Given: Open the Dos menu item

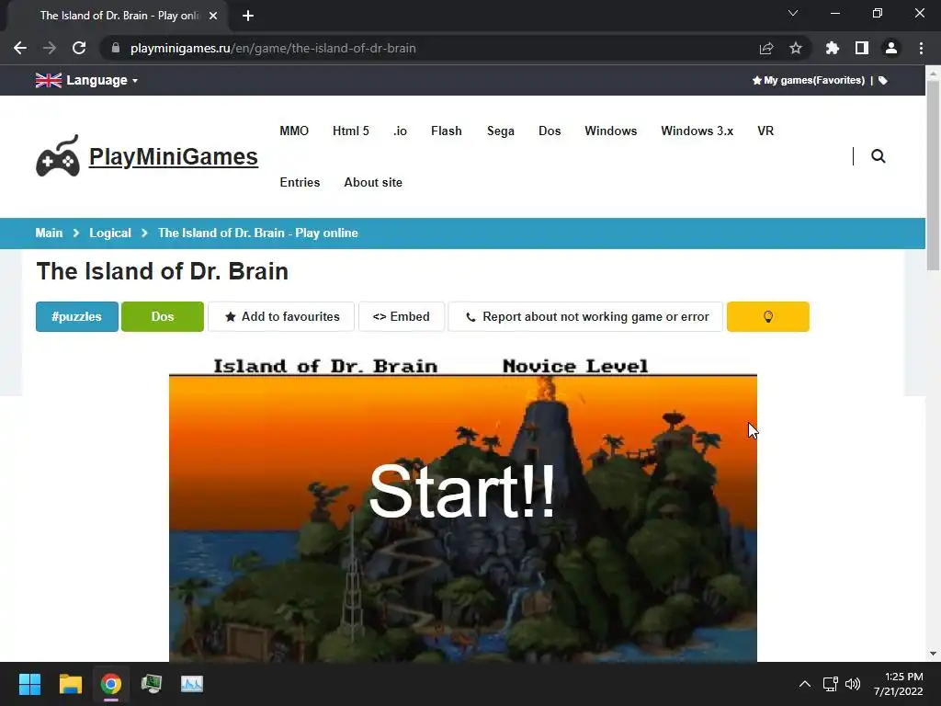Looking at the screenshot, I should (550, 131).
